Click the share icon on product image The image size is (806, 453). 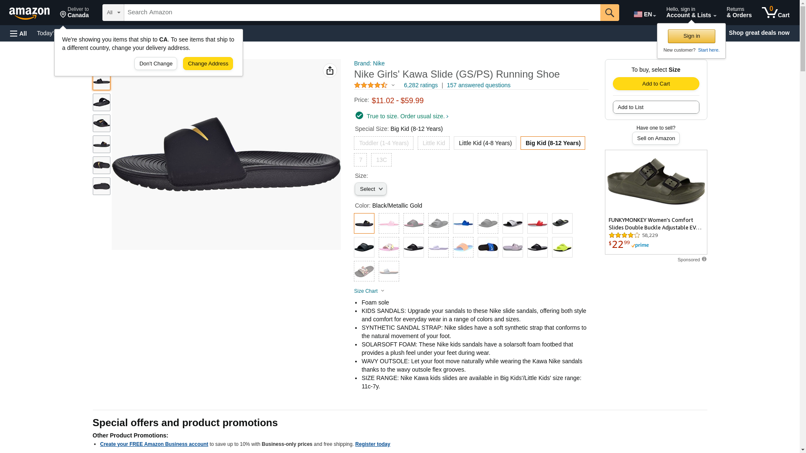click(330, 70)
